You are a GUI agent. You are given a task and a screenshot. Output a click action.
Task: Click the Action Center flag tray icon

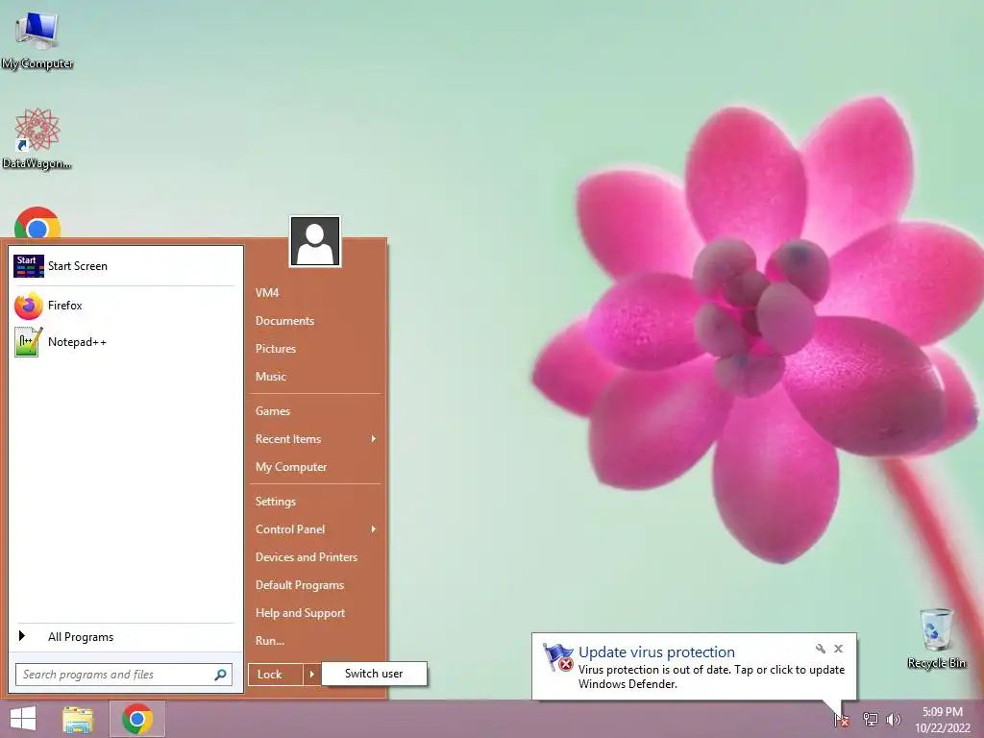point(842,719)
